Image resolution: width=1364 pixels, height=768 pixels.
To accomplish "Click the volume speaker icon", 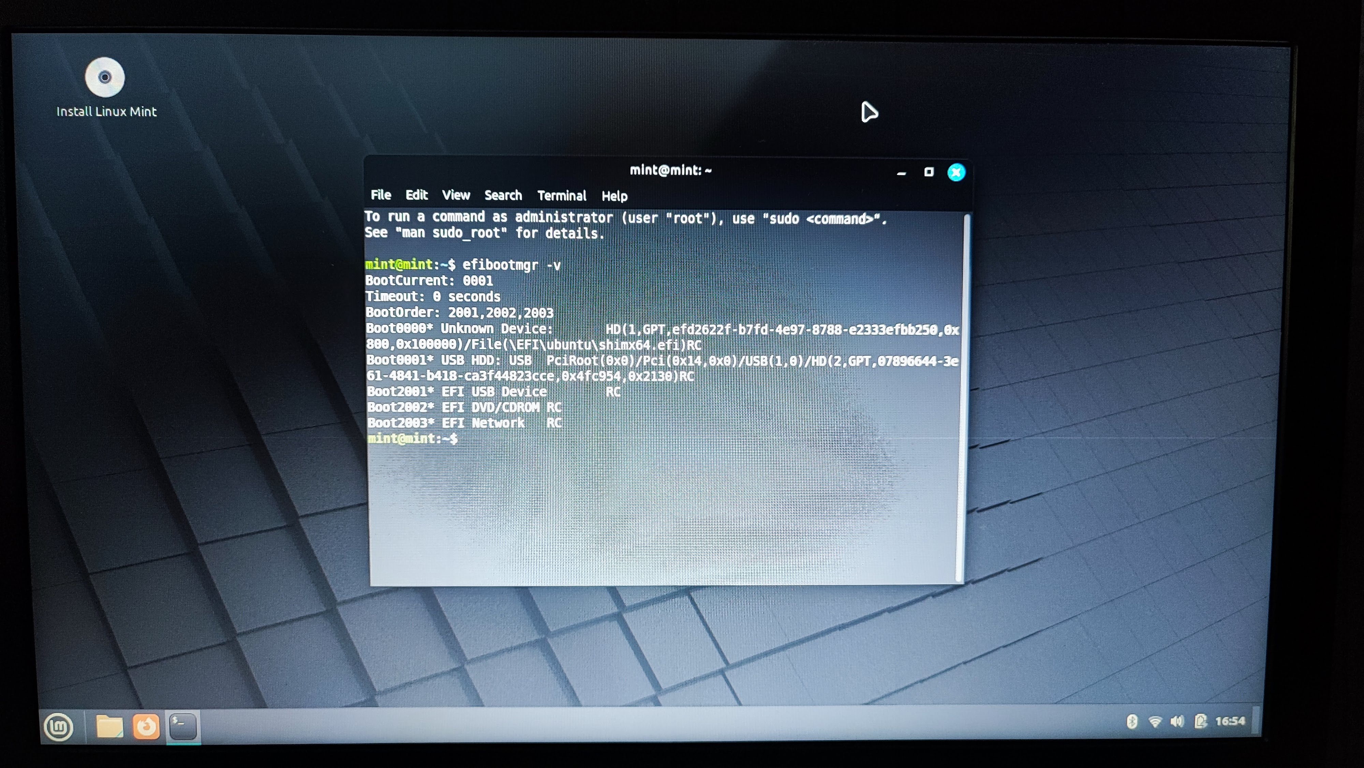I will [1177, 721].
